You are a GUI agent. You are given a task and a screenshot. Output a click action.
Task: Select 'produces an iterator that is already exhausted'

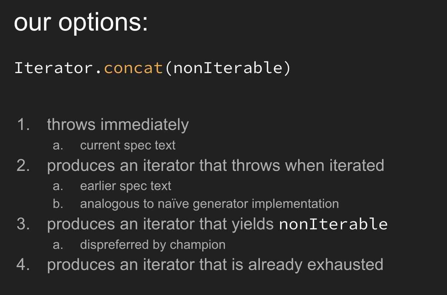(215, 264)
